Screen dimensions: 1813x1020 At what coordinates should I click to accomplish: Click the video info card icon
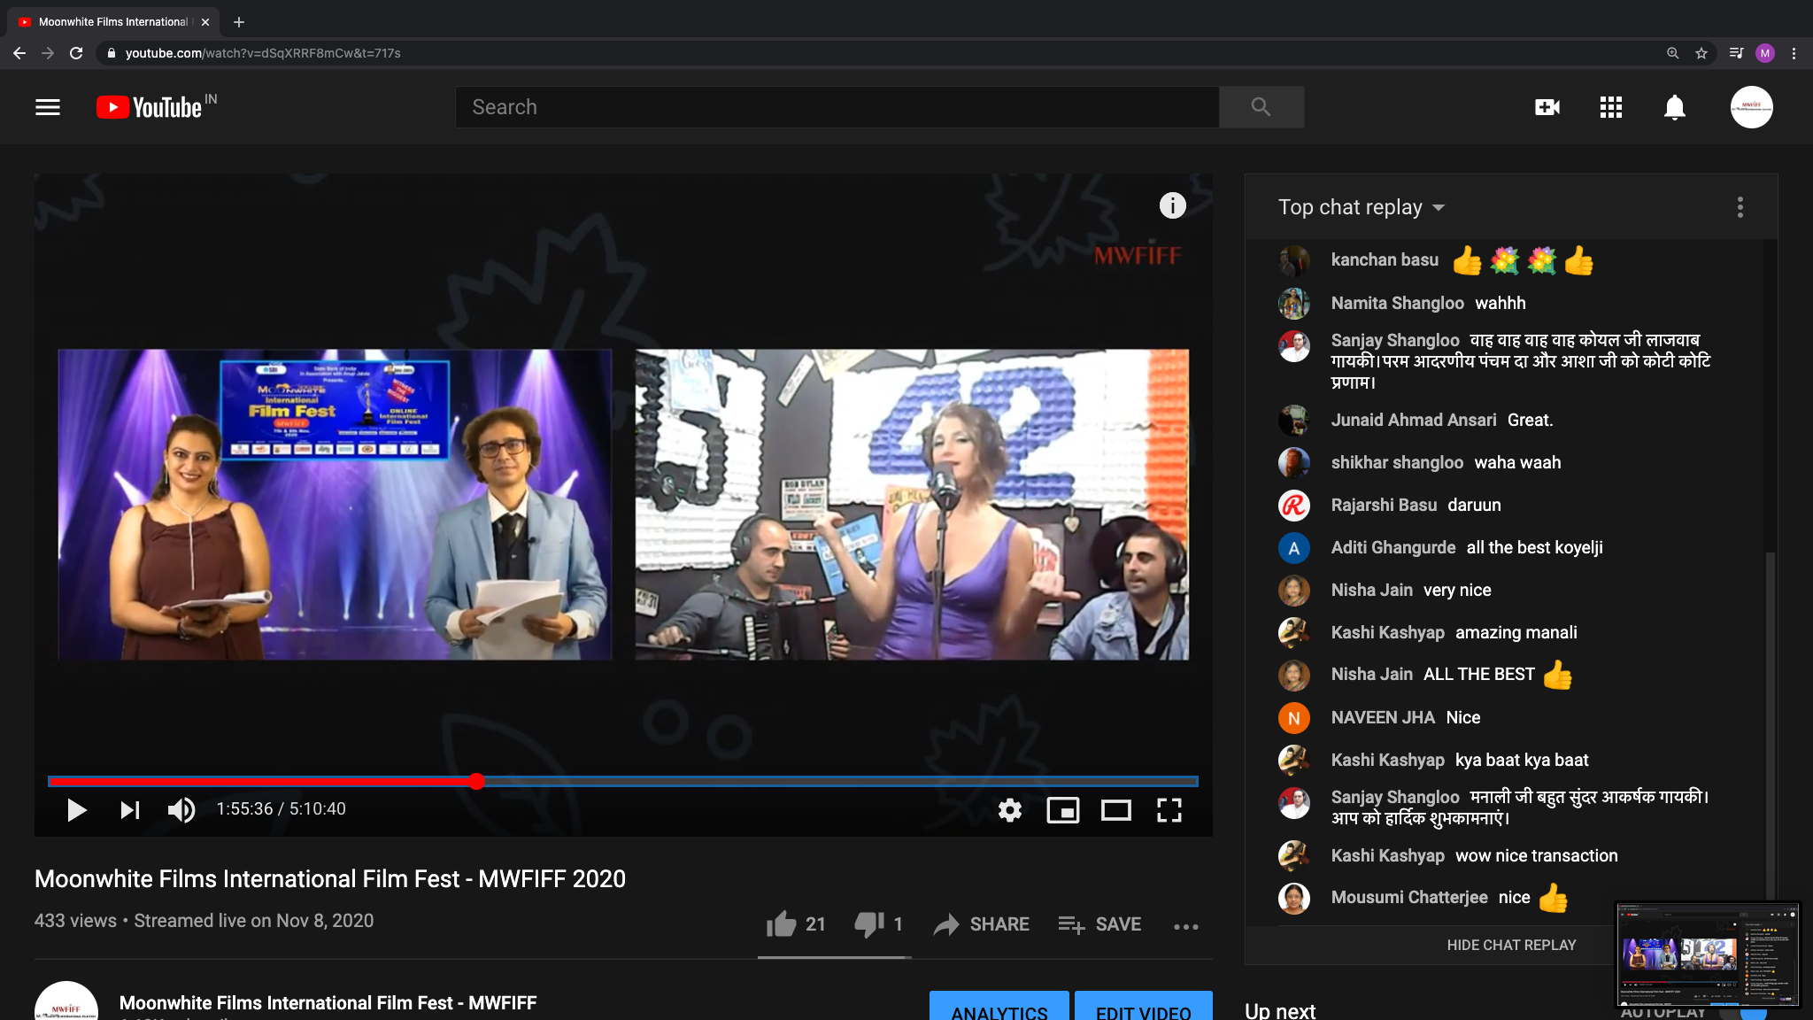pyautogui.click(x=1172, y=205)
